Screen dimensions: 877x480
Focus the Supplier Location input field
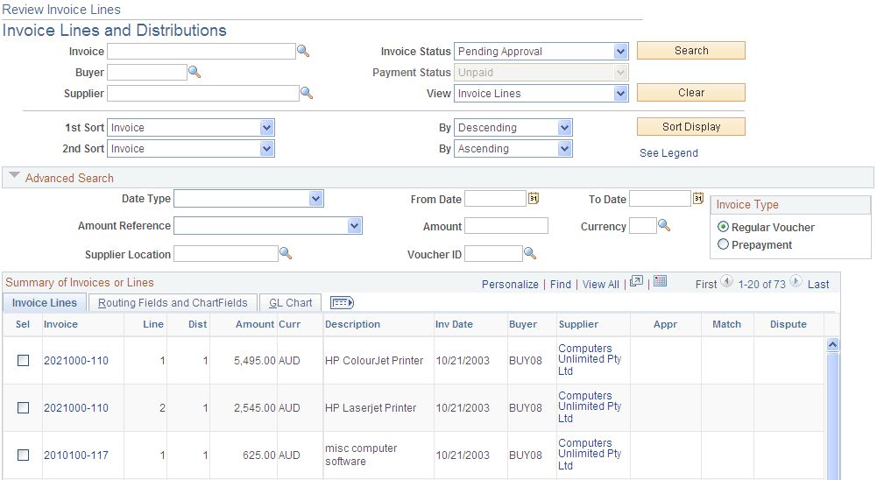coord(226,253)
